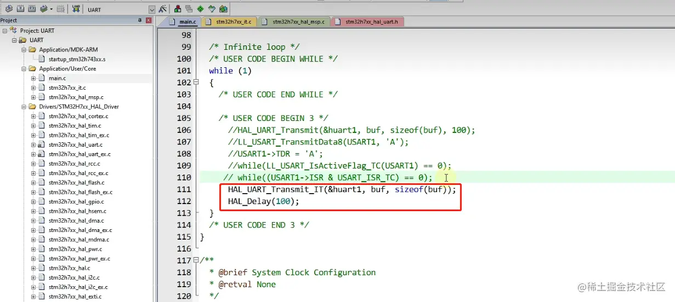Open the Batch Build dropdown arrow
Image resolution: width=675 pixels, height=302 pixels.
point(51,9)
